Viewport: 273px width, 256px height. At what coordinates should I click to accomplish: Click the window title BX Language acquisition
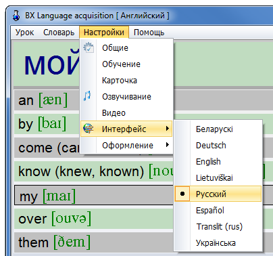click(x=97, y=16)
